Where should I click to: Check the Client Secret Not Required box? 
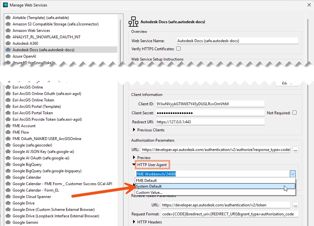(x=294, y=113)
